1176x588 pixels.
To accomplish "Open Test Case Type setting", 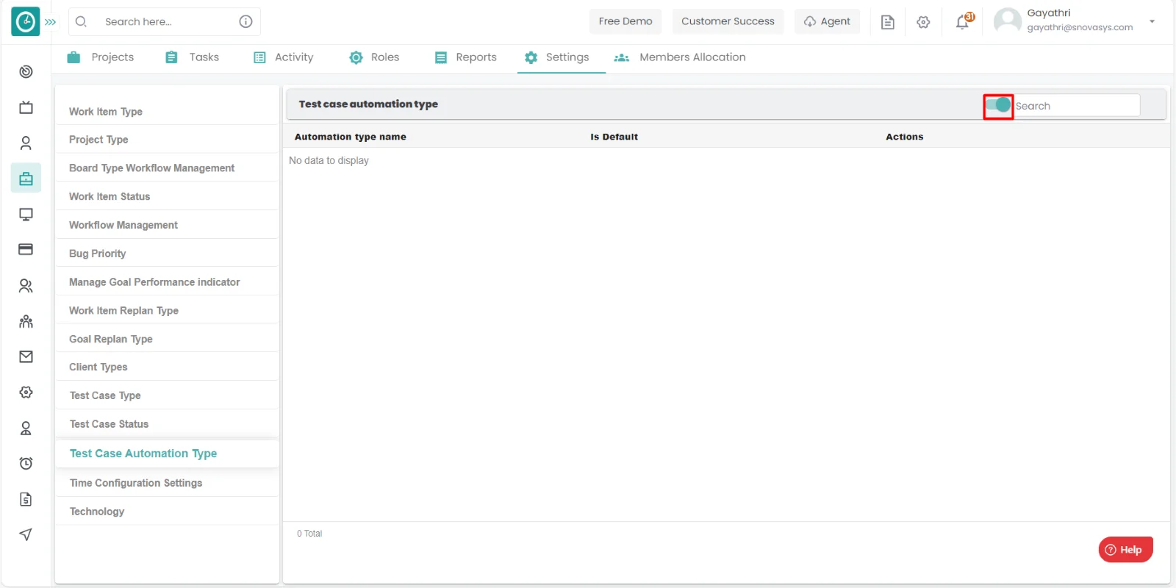I will 167,395.
